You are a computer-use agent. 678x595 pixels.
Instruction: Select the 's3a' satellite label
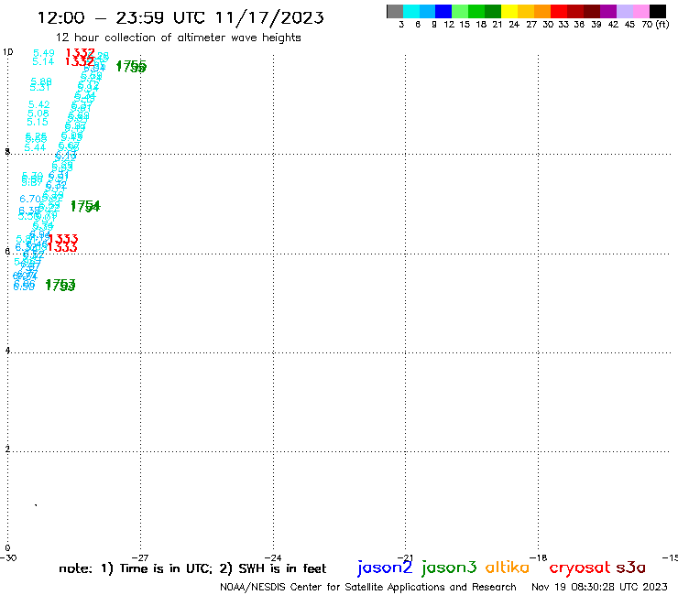(631, 568)
